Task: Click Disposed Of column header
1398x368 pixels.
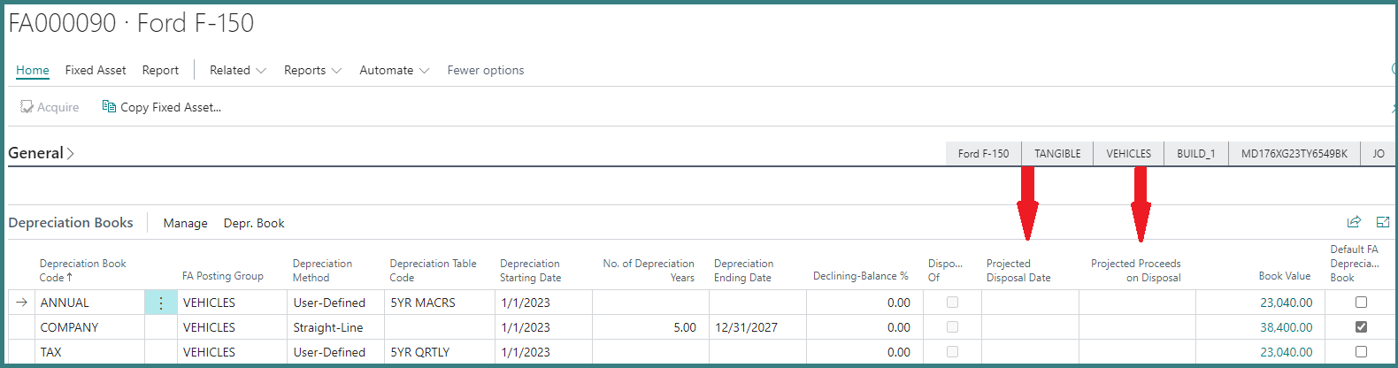Action: pos(945,270)
